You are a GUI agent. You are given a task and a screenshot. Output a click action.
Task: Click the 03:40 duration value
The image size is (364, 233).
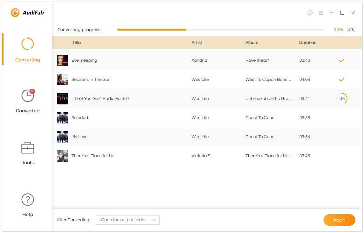pos(305,60)
